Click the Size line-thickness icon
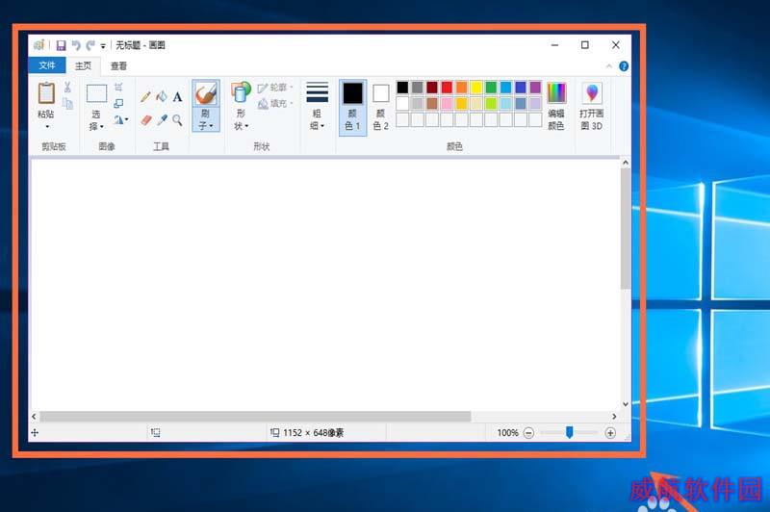This screenshot has height=512, width=770. (x=318, y=91)
